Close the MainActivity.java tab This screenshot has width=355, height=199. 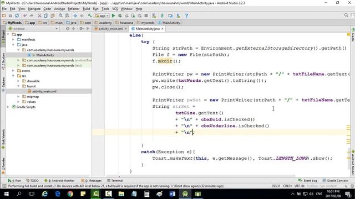click(163, 29)
